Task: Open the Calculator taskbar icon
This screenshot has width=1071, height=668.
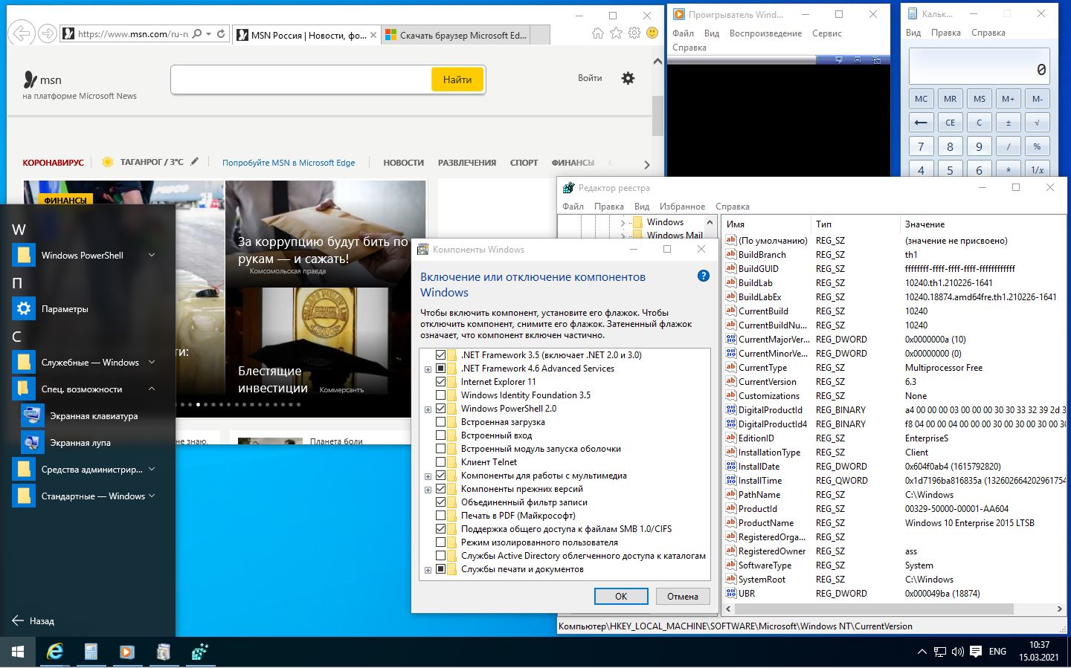Action: [x=91, y=652]
